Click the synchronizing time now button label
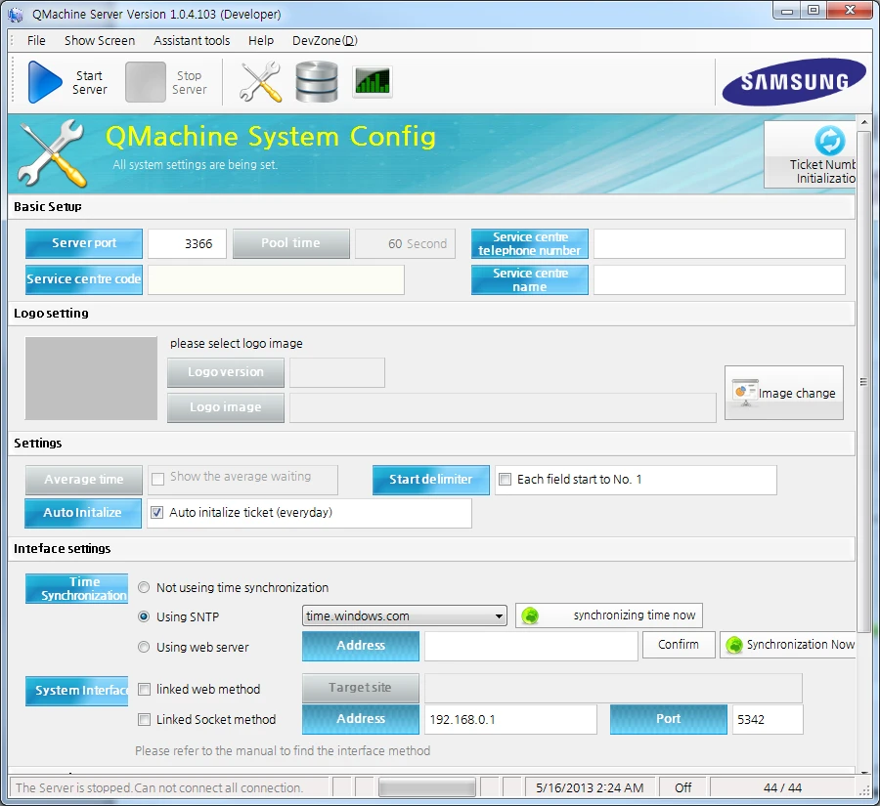Viewport: 880px width, 806px height. pos(635,615)
